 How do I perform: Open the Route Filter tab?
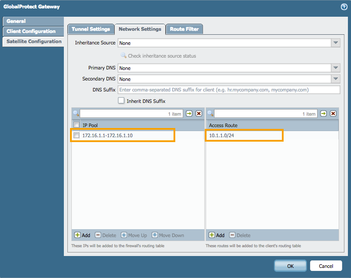(x=184, y=29)
